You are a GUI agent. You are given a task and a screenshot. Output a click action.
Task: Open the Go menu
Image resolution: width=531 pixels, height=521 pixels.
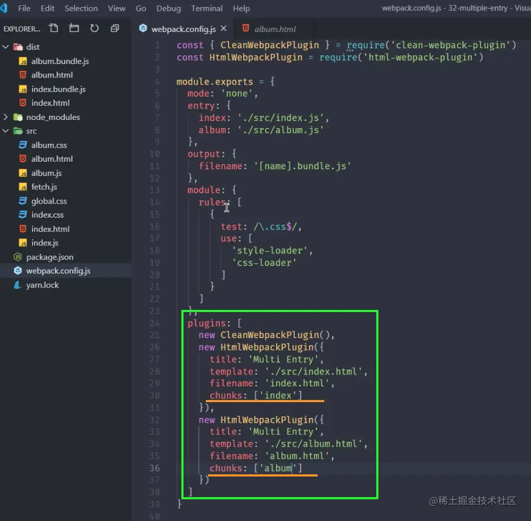click(141, 9)
